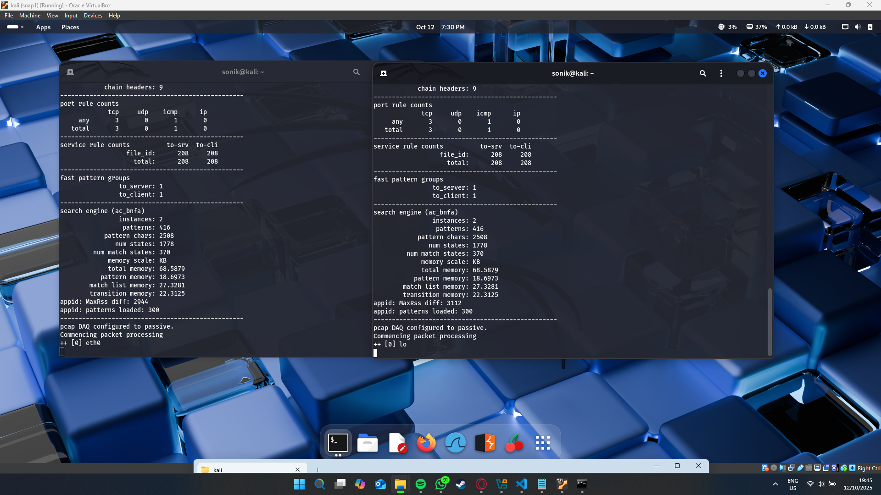Click the memory usage 37% indicator
The image size is (881, 495).
pyautogui.click(x=757, y=27)
